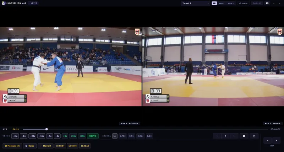
Task: Jump back 2 minutes with −2m
Action: pos(15,136)
